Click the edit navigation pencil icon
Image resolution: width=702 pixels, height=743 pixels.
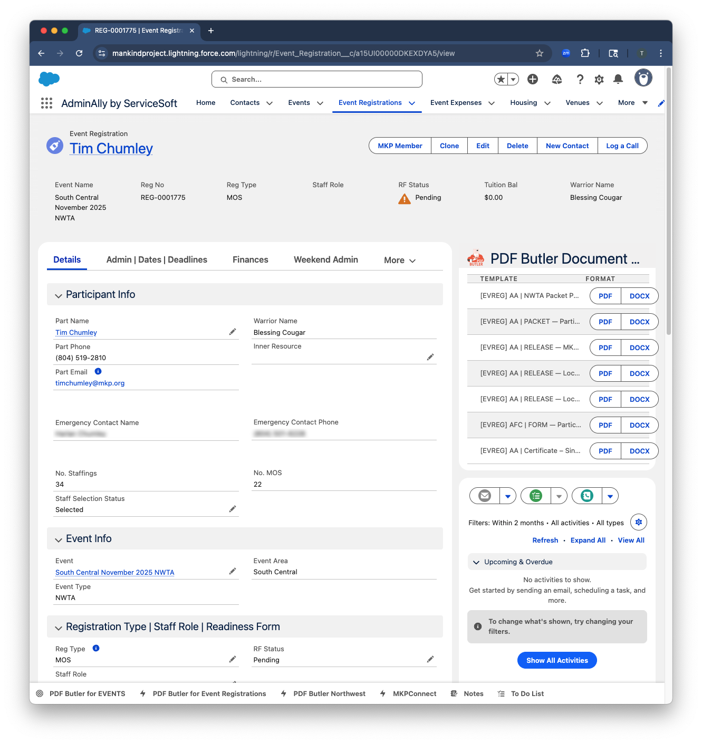[x=661, y=103]
